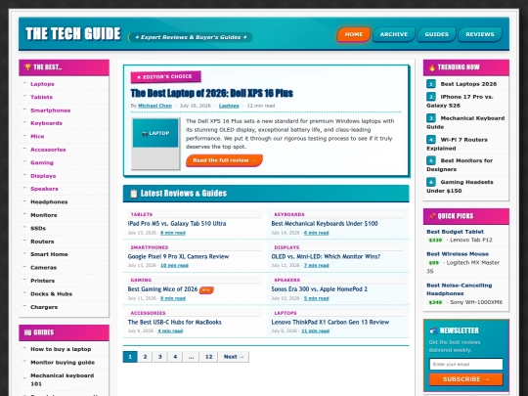Image resolution: width=528 pixels, height=396 pixels.
Task: Open the Routers sidebar category
Action: pyautogui.click(x=42, y=242)
